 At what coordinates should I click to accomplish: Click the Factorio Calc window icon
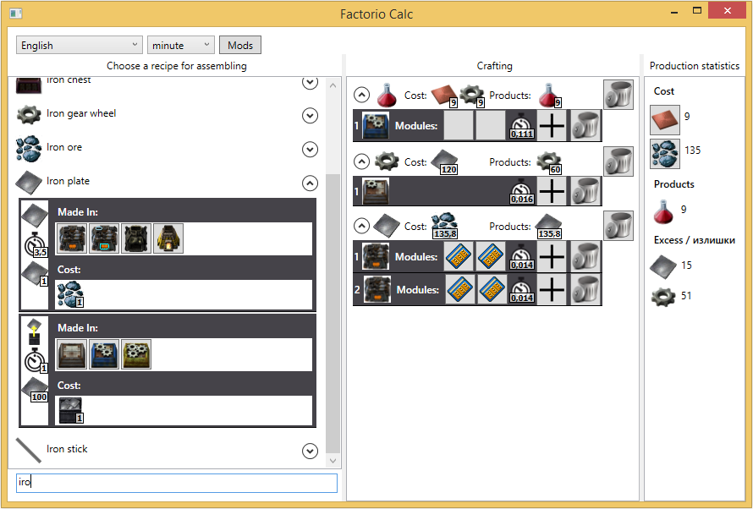(16, 13)
